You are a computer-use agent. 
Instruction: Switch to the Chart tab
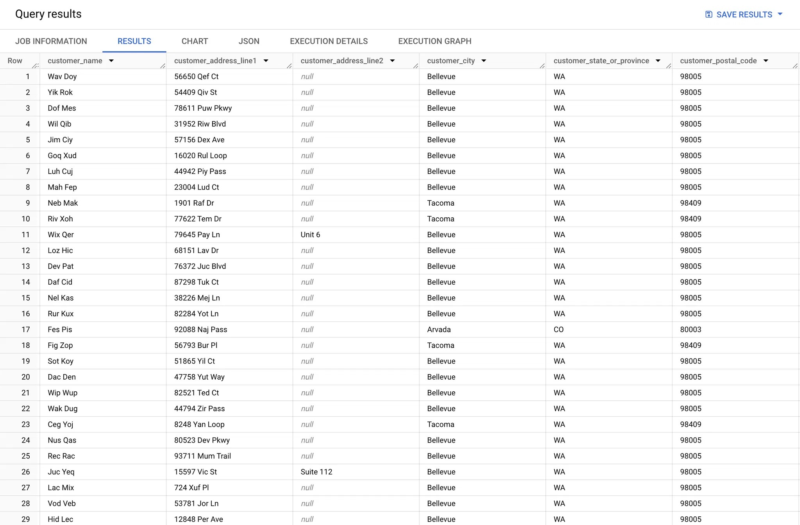pyautogui.click(x=195, y=41)
